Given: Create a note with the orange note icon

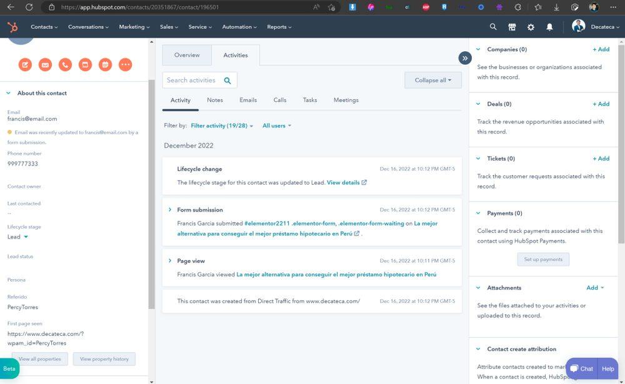Looking at the screenshot, I should click(x=25, y=64).
